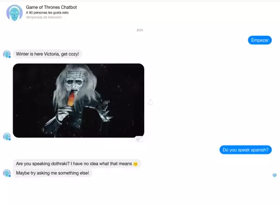Click the bot avatar at the GIF's bottom-left

coord(7,137)
